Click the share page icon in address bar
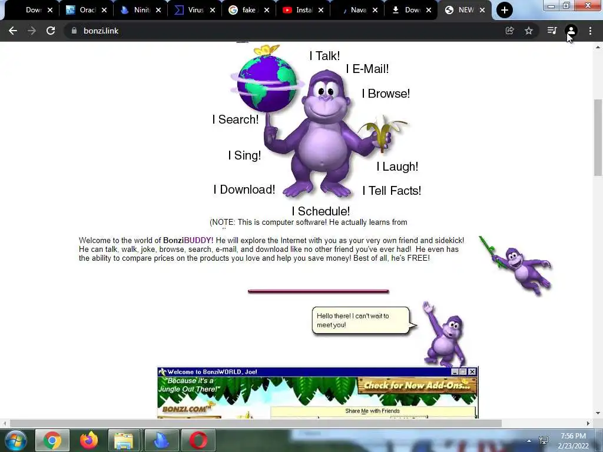Viewport: 603px width, 452px height. click(x=509, y=31)
